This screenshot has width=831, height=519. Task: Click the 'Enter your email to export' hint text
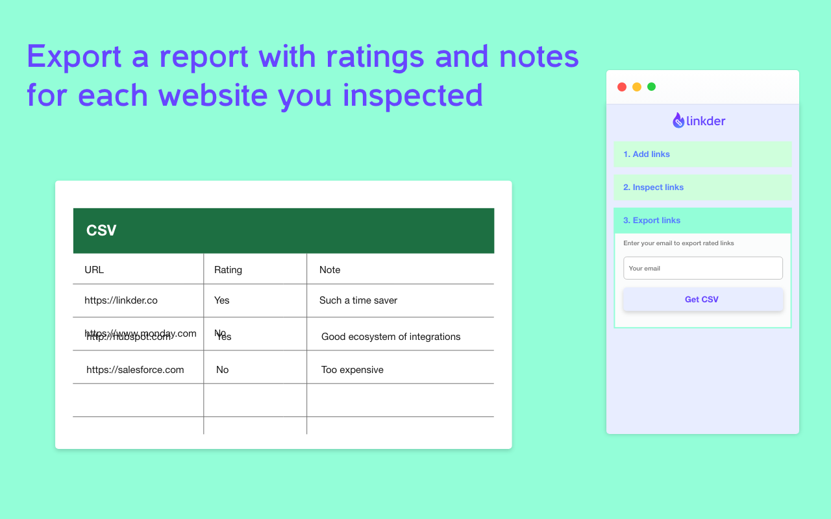(x=678, y=243)
